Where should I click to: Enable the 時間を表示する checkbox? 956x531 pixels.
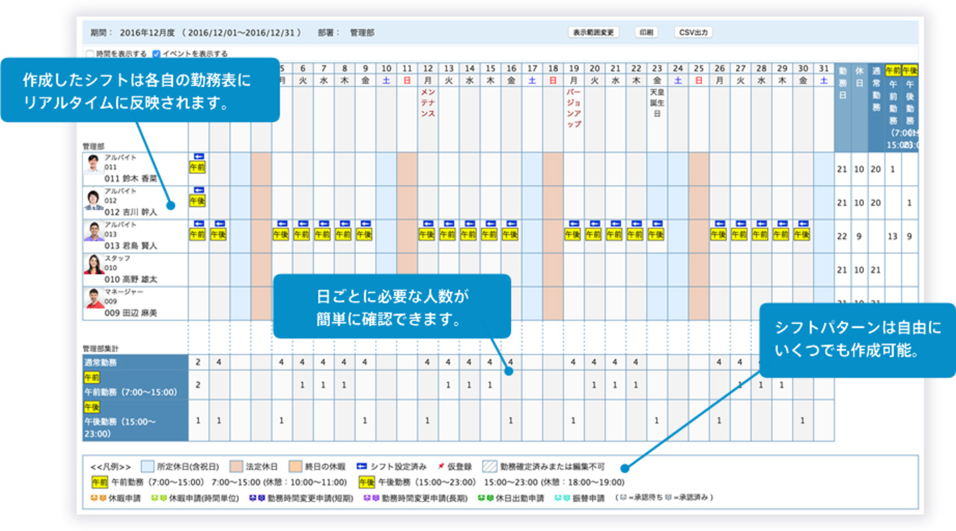coord(91,54)
